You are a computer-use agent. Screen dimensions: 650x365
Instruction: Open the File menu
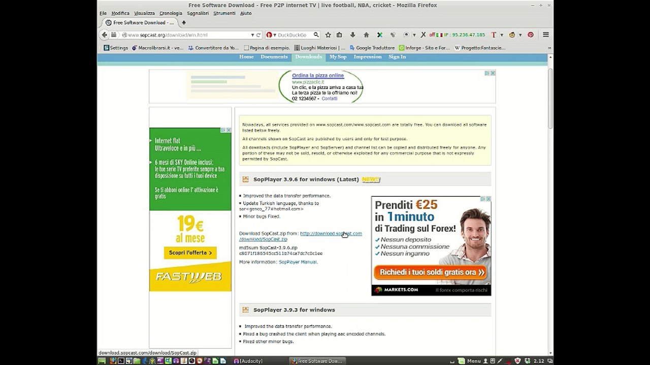tap(103, 13)
